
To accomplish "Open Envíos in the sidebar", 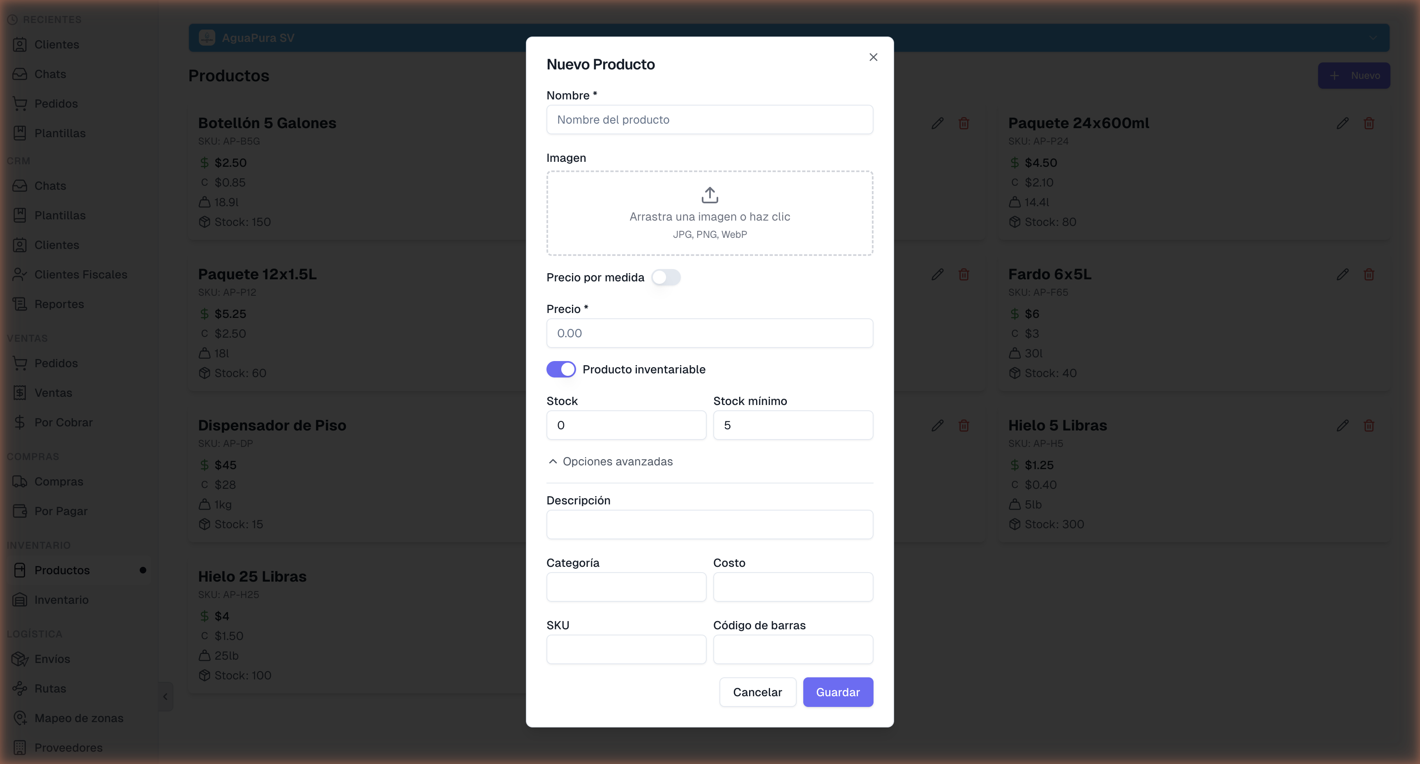I will tap(52, 659).
